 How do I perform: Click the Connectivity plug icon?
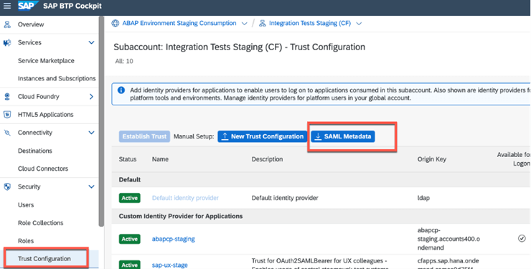click(x=7, y=133)
